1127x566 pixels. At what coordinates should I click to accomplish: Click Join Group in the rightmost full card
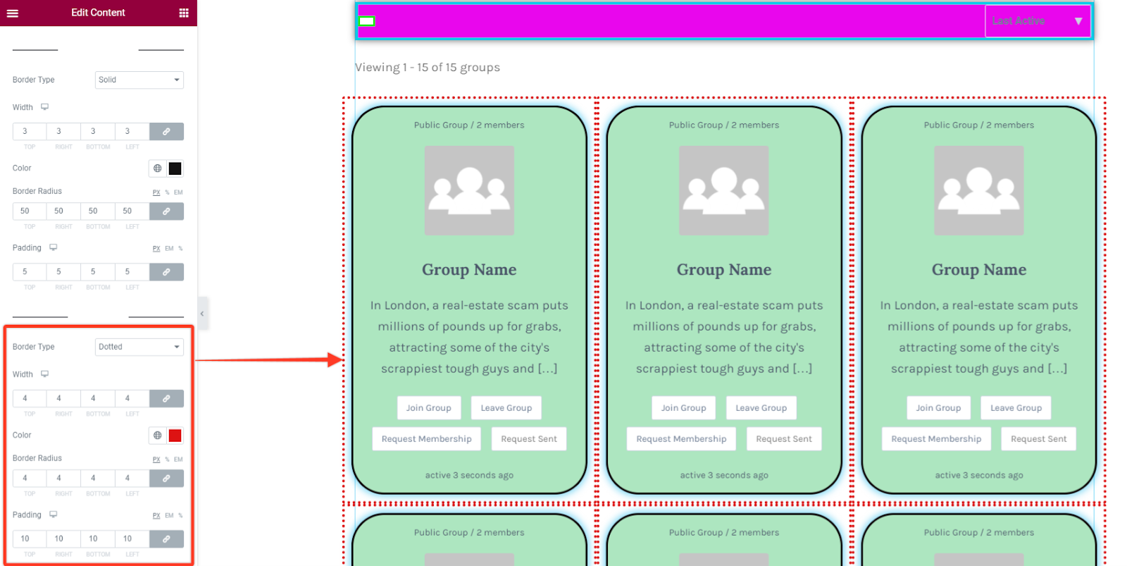click(938, 408)
